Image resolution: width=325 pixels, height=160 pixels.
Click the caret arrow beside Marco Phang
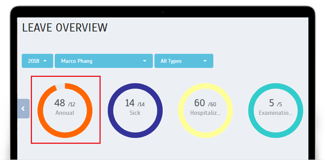pos(145,61)
